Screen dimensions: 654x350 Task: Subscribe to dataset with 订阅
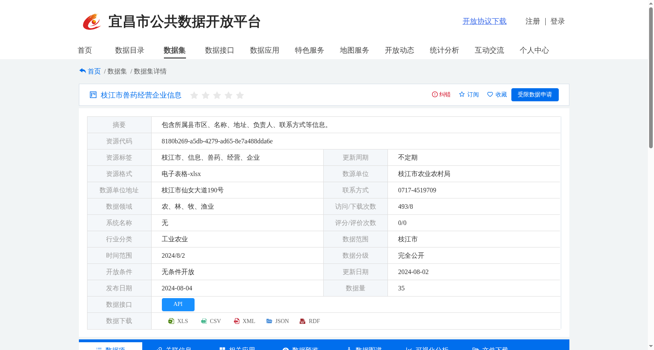[x=469, y=94]
